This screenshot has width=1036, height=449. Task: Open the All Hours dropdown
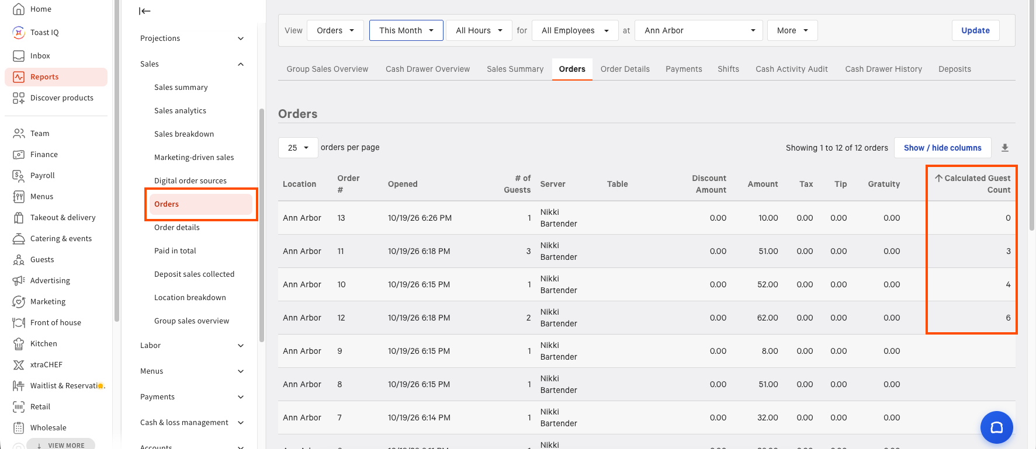479,30
